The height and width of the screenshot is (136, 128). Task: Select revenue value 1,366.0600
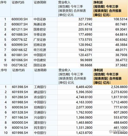(84, 117)
